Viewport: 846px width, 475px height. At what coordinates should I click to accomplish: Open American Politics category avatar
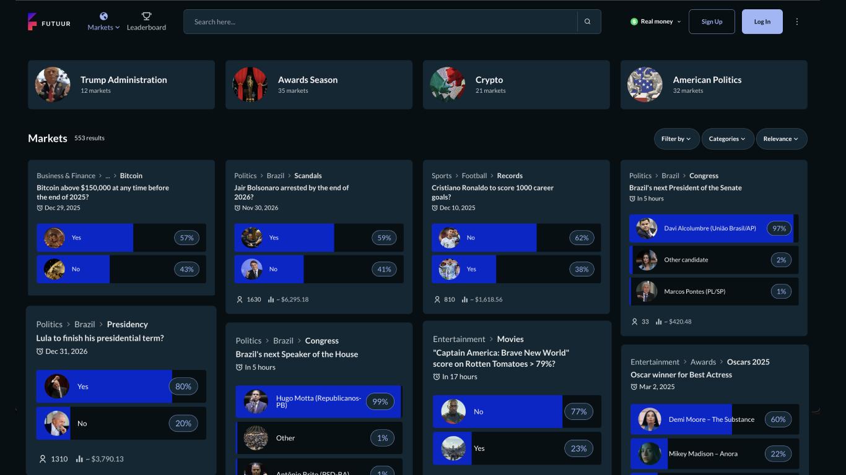(645, 85)
